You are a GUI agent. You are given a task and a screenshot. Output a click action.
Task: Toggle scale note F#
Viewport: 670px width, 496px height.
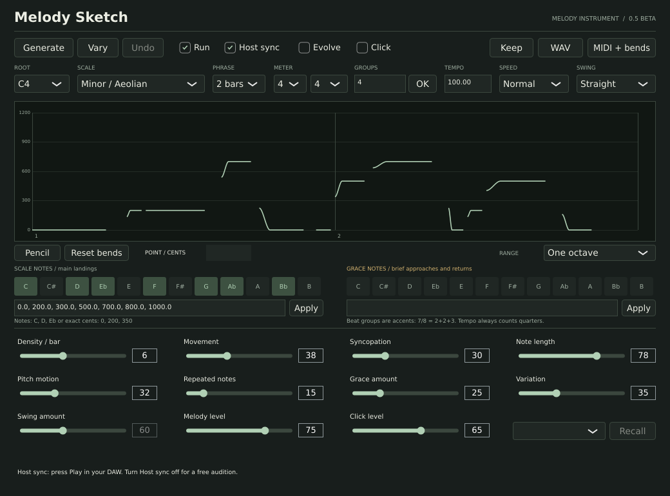tap(180, 286)
